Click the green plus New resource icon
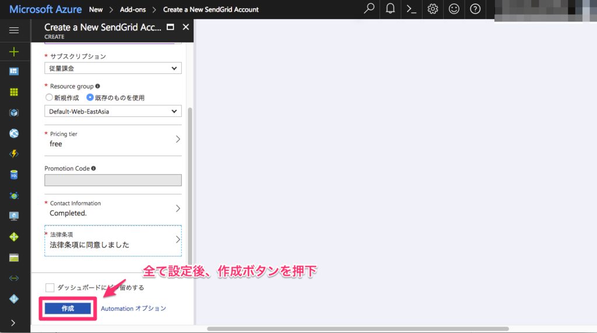Image resolution: width=597 pixels, height=333 pixels. point(14,52)
